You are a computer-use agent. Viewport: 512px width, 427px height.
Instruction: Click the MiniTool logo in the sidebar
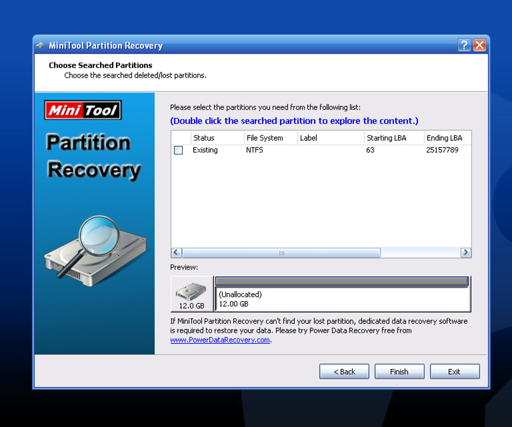tap(83, 110)
